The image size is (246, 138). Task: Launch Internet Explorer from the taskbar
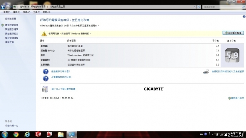[x=27, y=135]
